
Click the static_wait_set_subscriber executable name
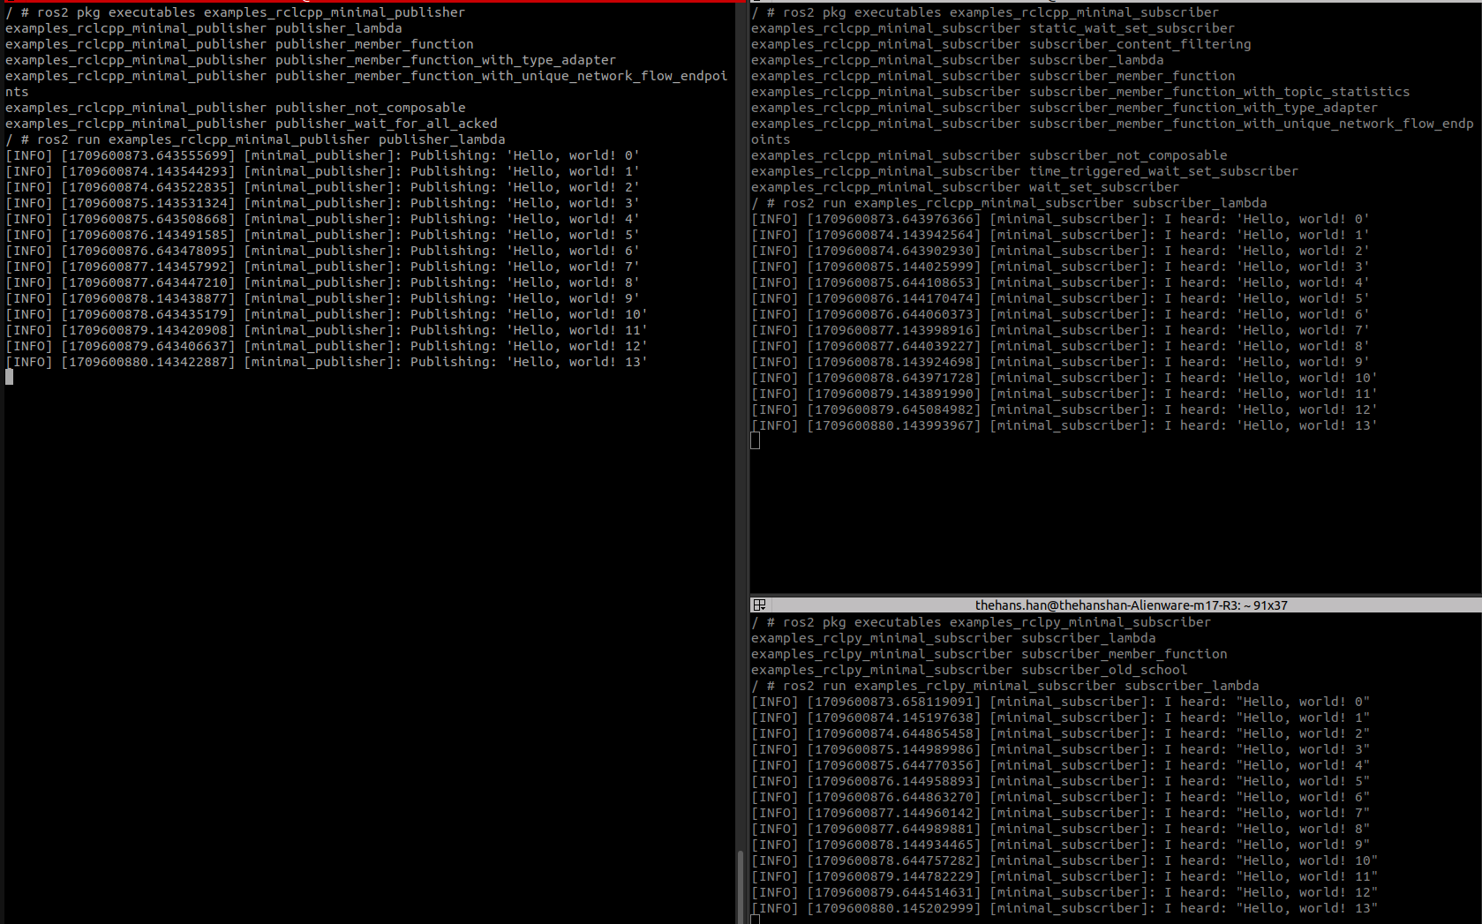[x=1132, y=28]
